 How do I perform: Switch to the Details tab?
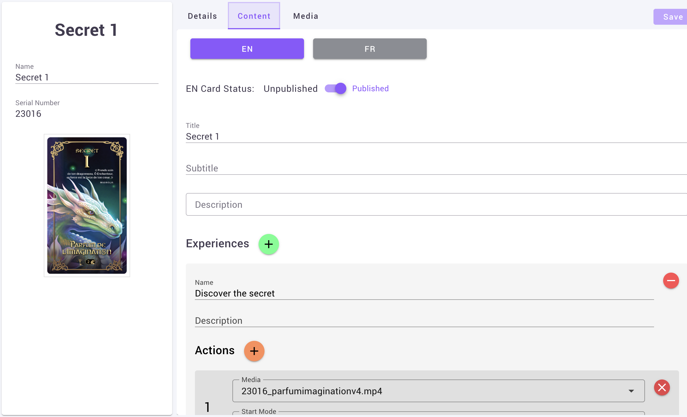point(202,16)
